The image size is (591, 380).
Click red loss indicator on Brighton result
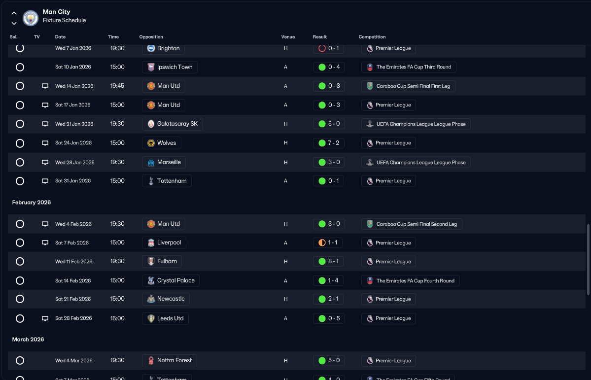pos(322,48)
